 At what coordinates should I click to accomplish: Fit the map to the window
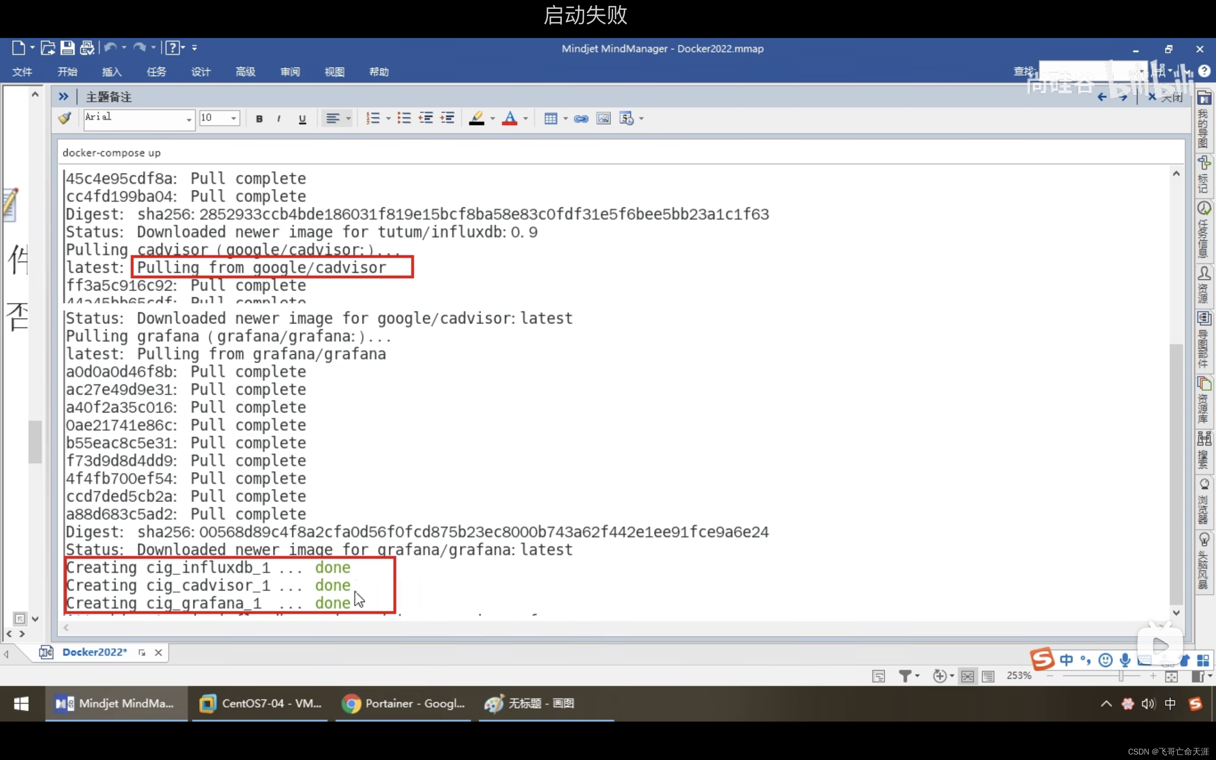[x=1171, y=676]
